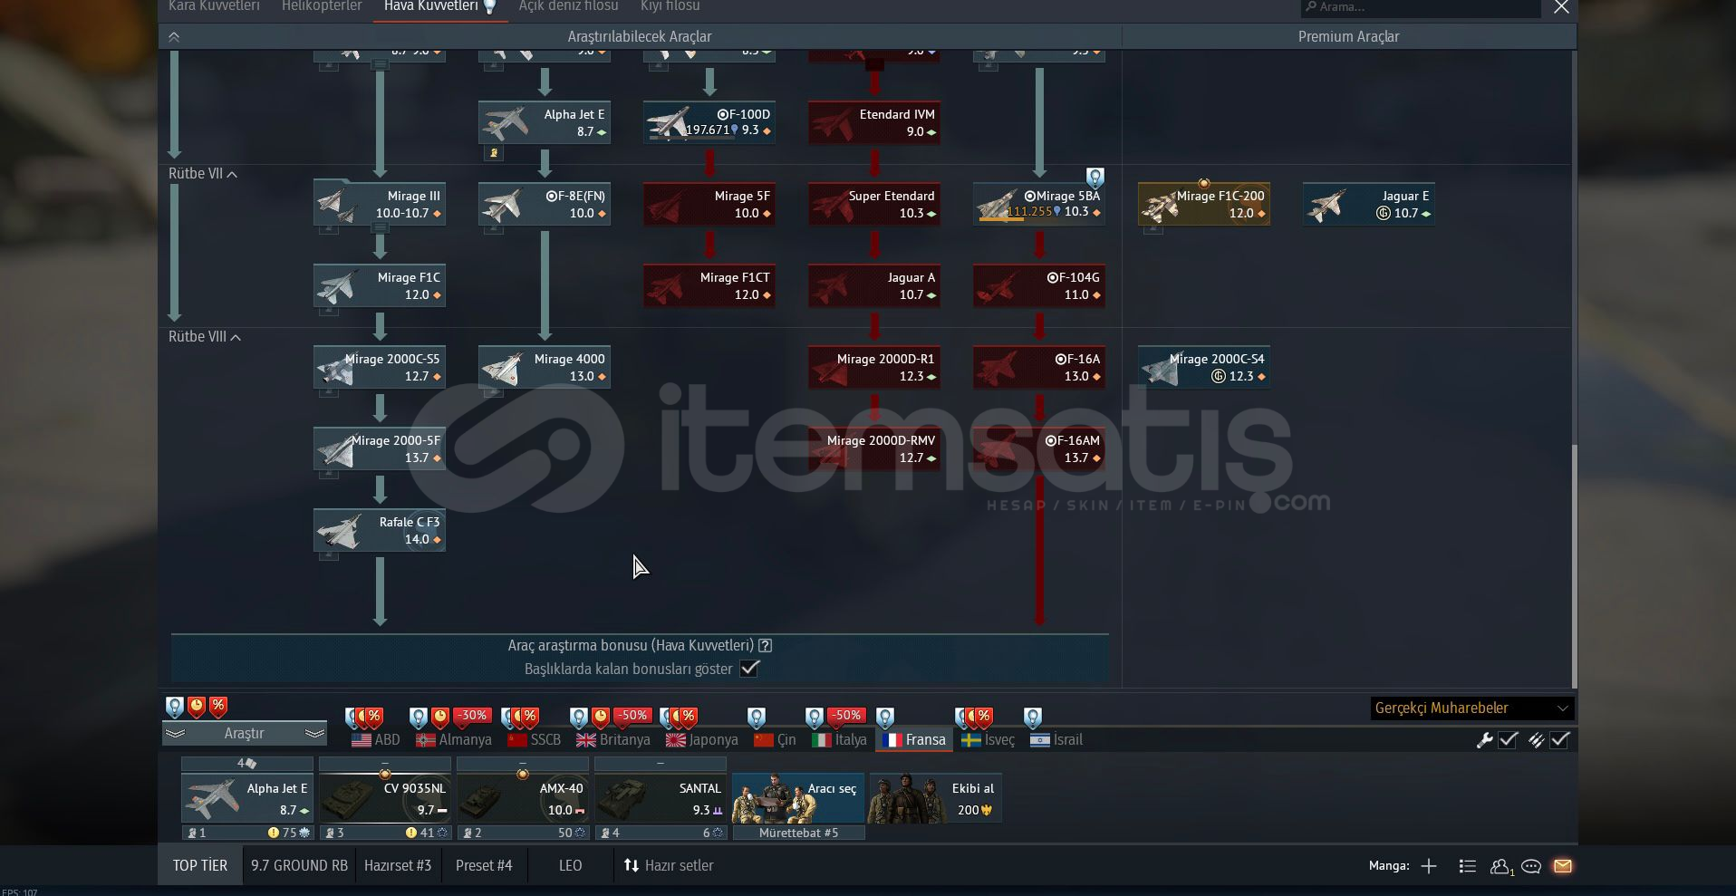Click the Arama search field
This screenshot has width=1736, height=896.
point(1421,7)
